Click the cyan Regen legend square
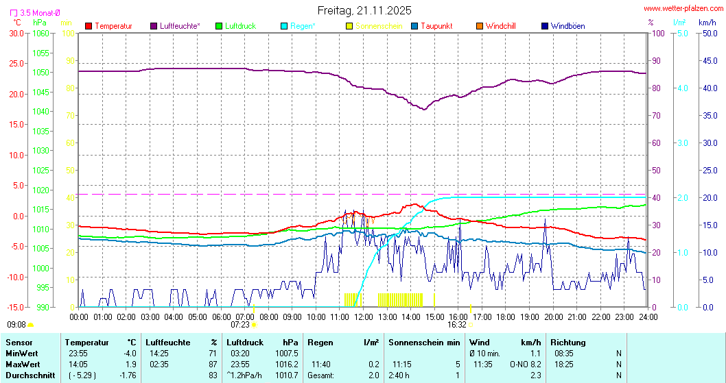The image size is (726, 383). 284,26
